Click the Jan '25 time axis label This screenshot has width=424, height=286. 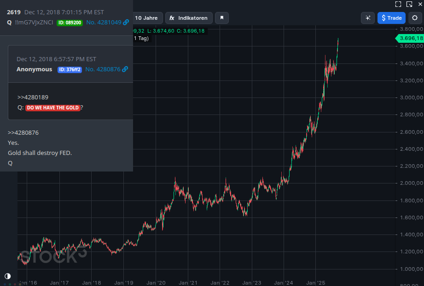(315, 283)
